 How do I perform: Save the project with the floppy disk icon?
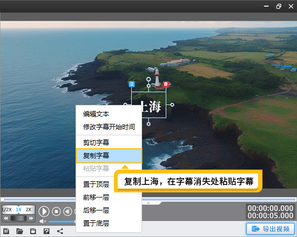click(x=33, y=231)
